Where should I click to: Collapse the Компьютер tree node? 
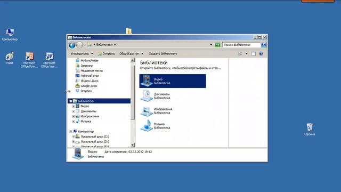click(71, 132)
